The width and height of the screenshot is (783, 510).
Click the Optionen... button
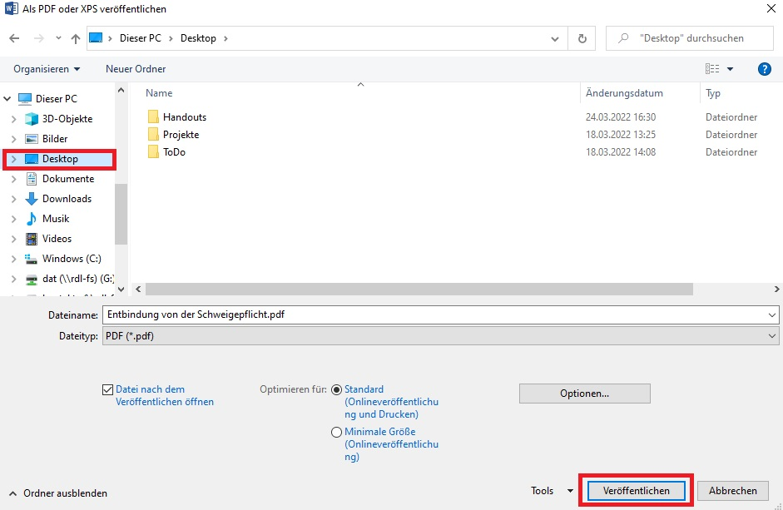584,394
